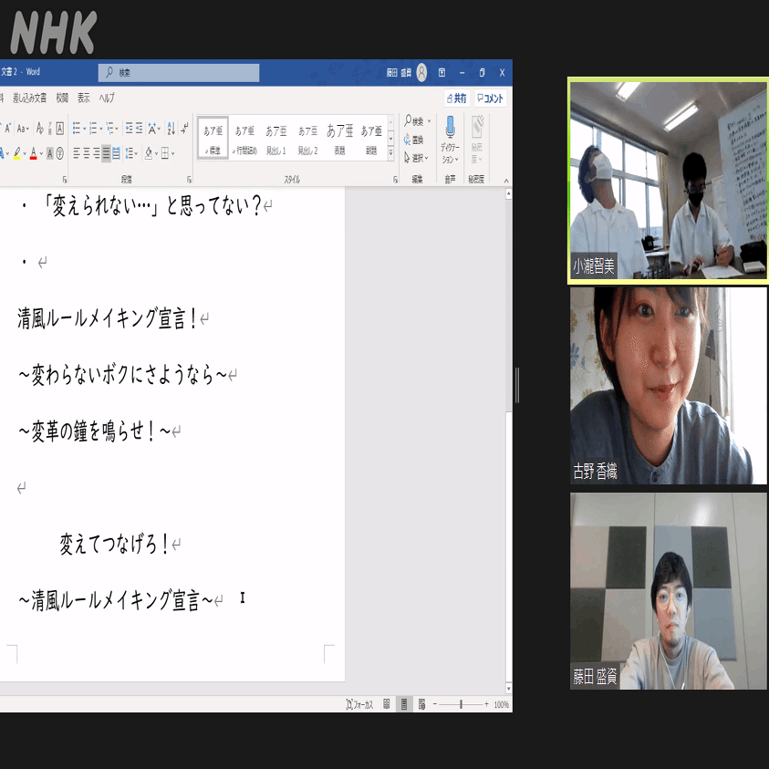Screen dimensions: 769x769
Task: Click the clear formatting icon
Action: click(x=40, y=129)
